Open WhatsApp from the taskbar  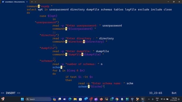coord(112,99)
